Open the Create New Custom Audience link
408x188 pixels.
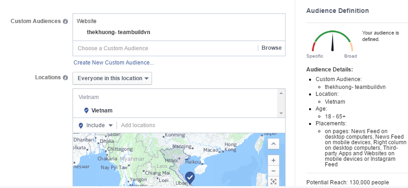coord(113,63)
